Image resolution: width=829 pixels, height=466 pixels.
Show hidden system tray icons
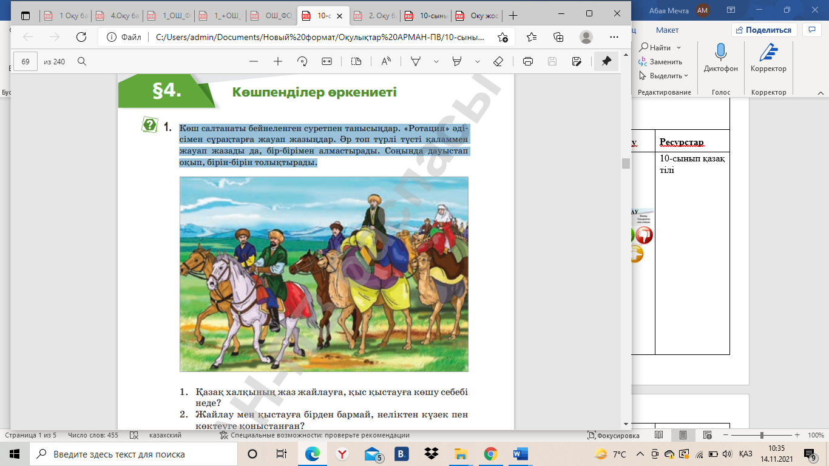click(640, 454)
